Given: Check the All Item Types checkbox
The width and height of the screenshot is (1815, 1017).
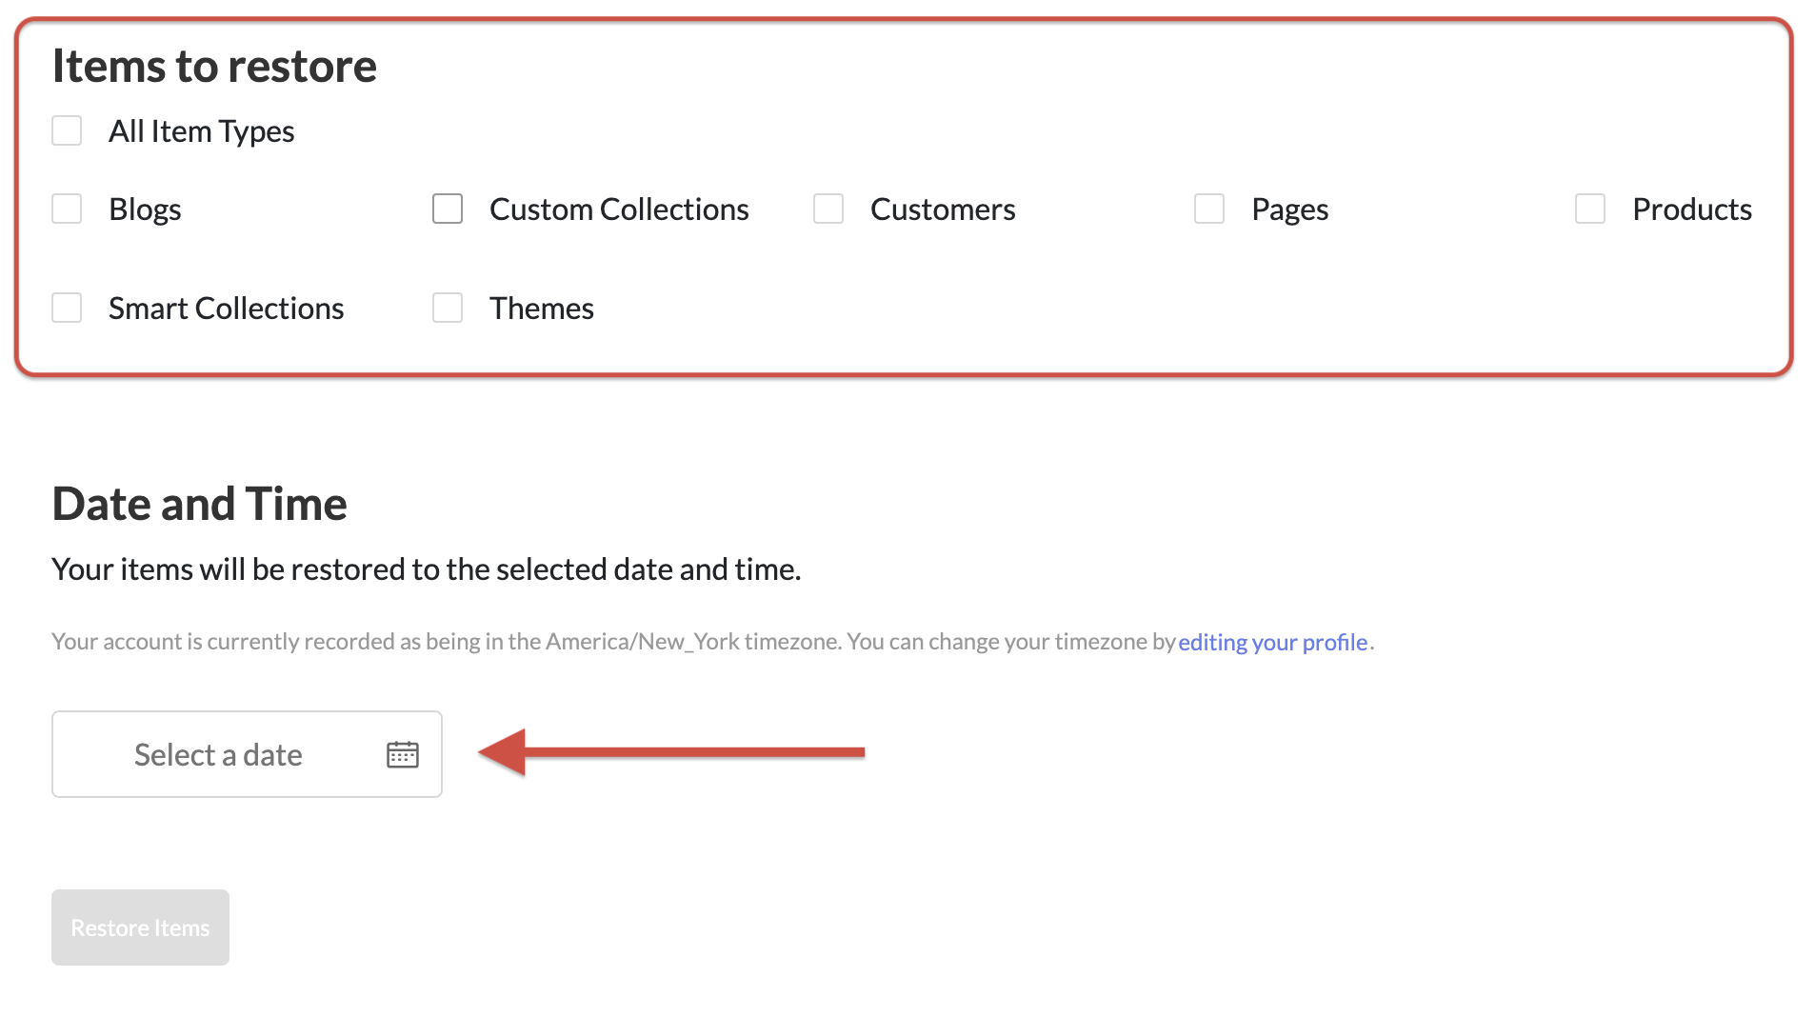Looking at the screenshot, I should (x=67, y=130).
